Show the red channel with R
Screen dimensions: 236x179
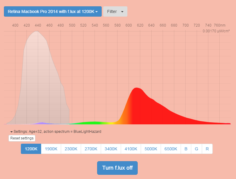tap(207, 149)
